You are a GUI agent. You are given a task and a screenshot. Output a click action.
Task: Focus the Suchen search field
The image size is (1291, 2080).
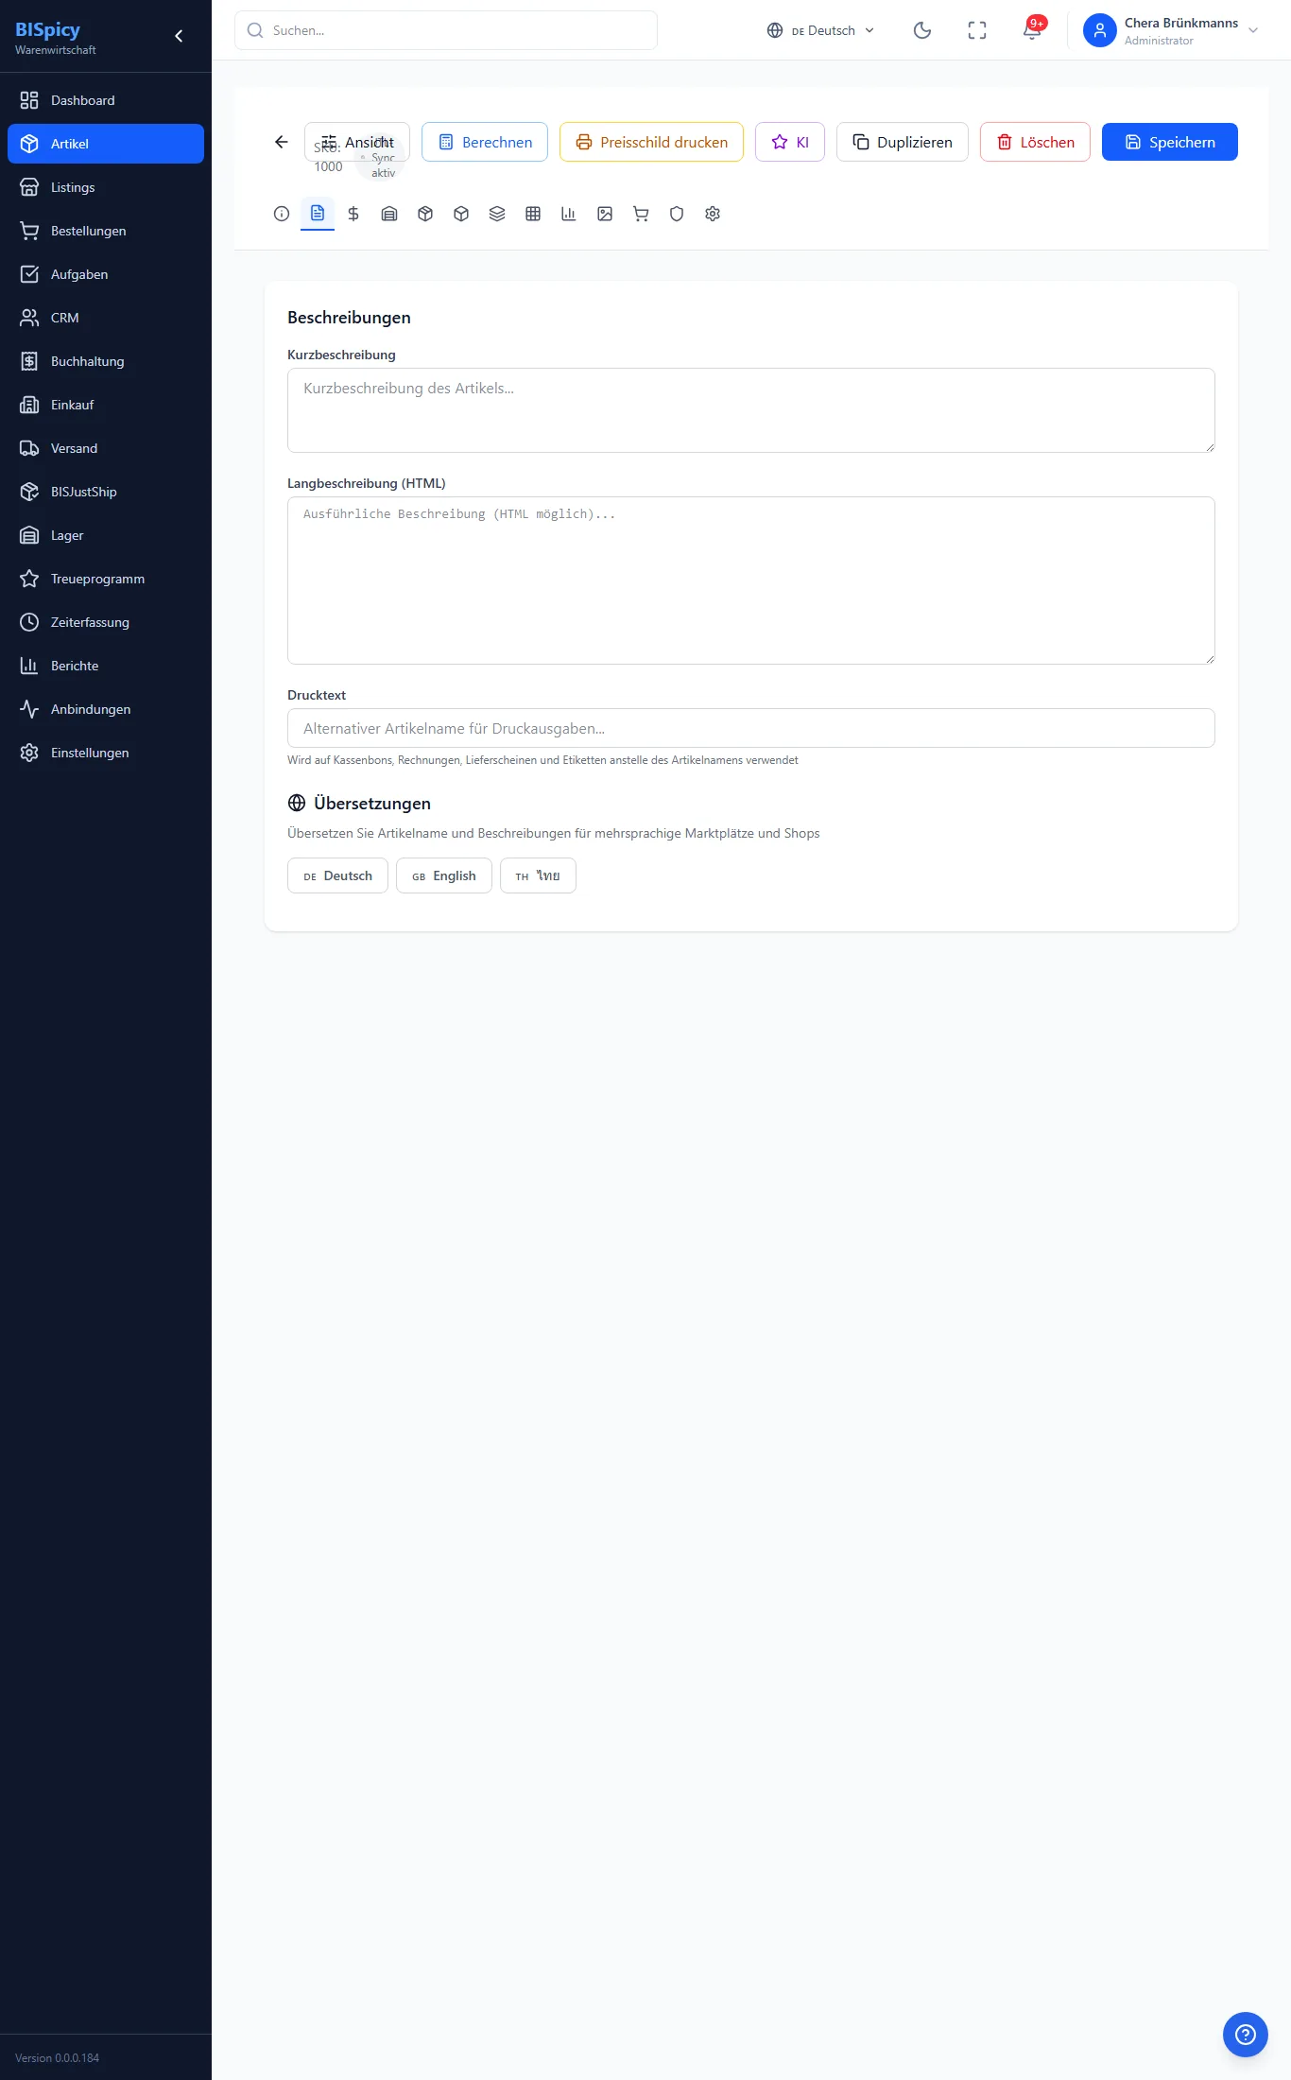tap(446, 30)
